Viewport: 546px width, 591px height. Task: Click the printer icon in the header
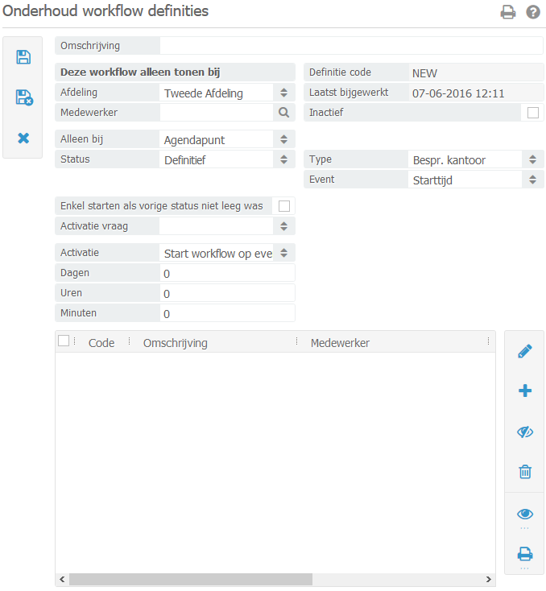click(508, 12)
